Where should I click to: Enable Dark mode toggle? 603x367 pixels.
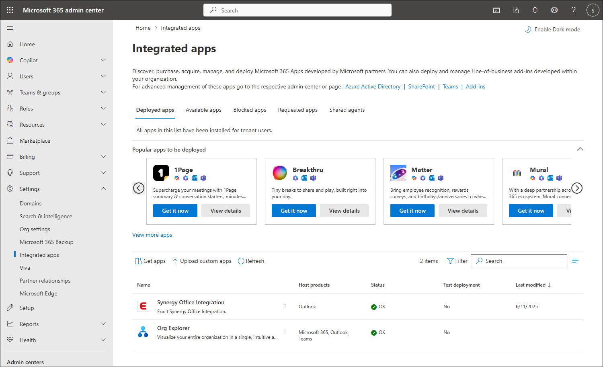point(553,29)
